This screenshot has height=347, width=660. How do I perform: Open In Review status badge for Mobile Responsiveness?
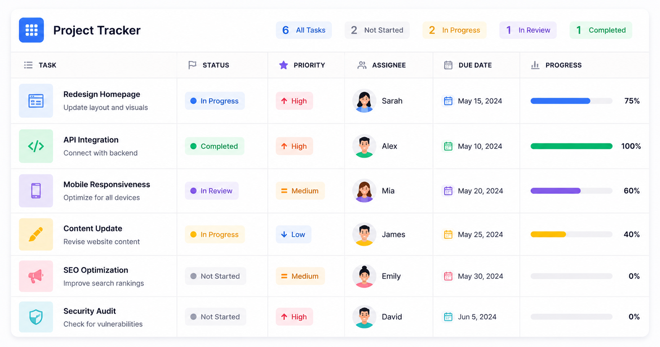click(x=212, y=191)
